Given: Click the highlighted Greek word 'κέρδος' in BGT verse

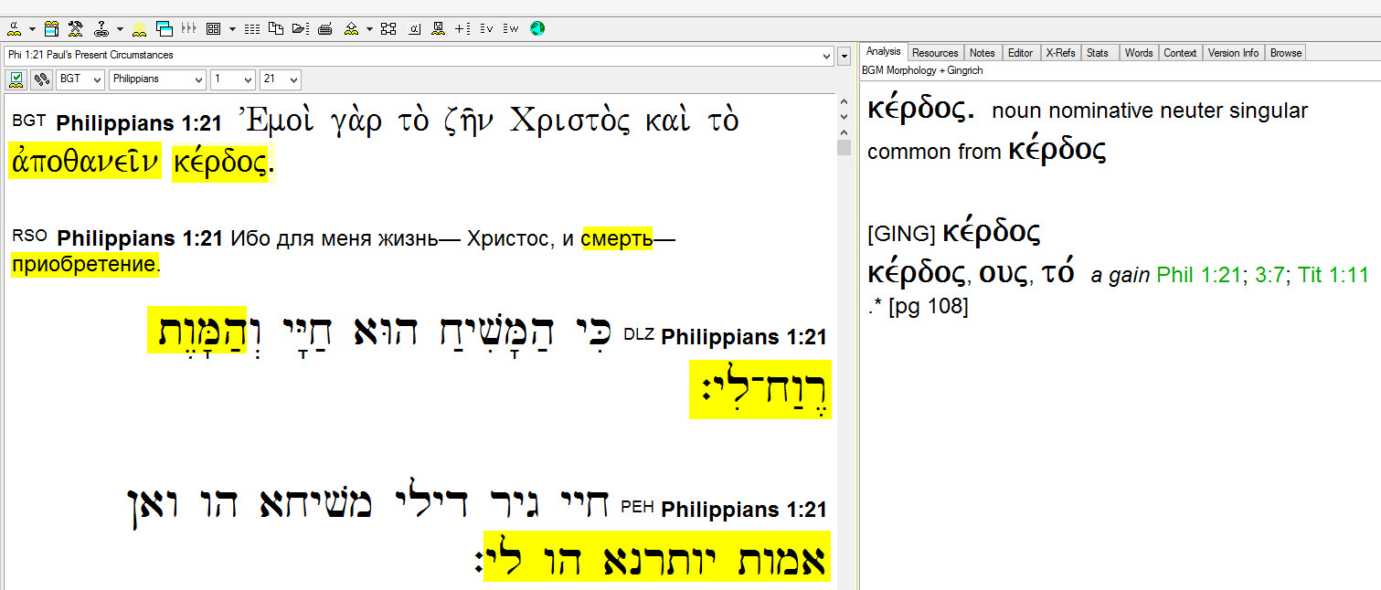Looking at the screenshot, I should 220,163.
